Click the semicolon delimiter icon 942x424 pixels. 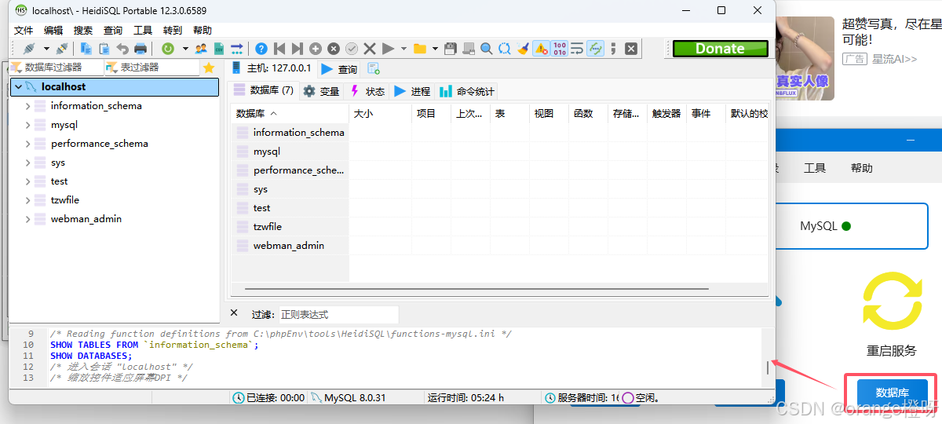click(x=613, y=49)
